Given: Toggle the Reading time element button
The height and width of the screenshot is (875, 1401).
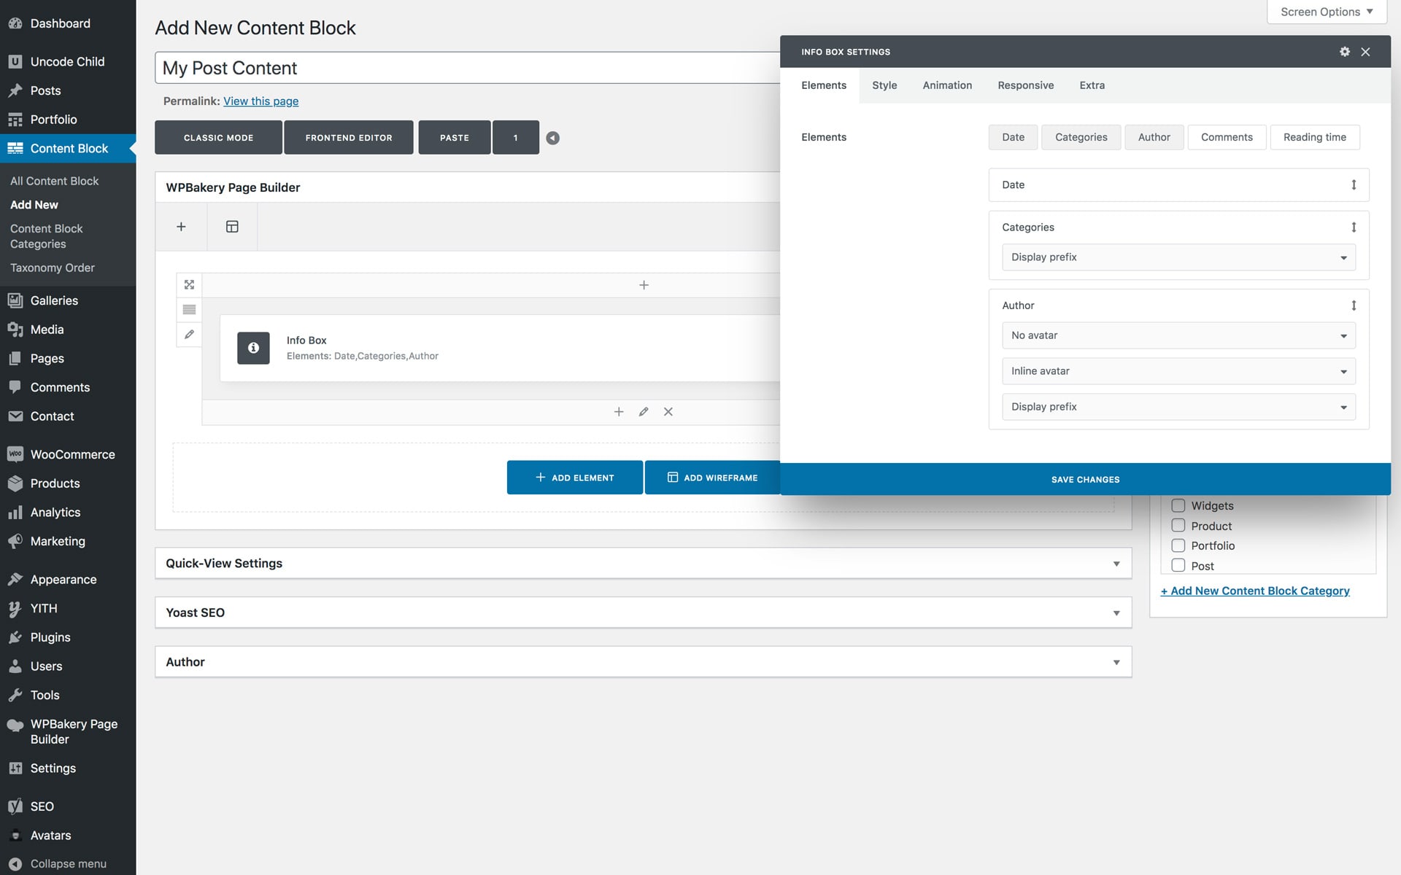Looking at the screenshot, I should 1314,137.
